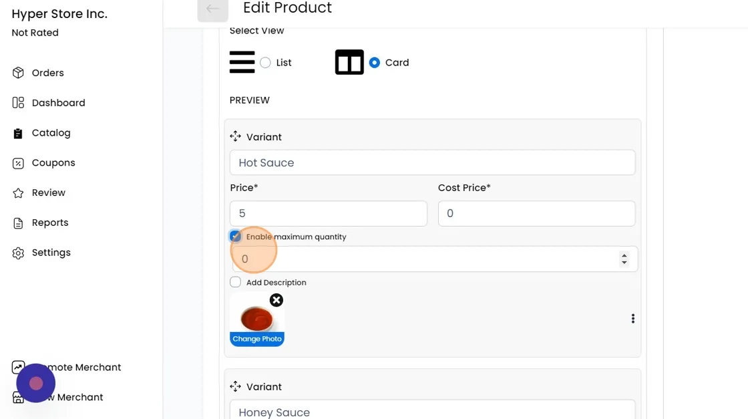This screenshot has height=419, width=748.
Task: Uncheck Enable maximum quantity checkbox
Action: tap(235, 237)
